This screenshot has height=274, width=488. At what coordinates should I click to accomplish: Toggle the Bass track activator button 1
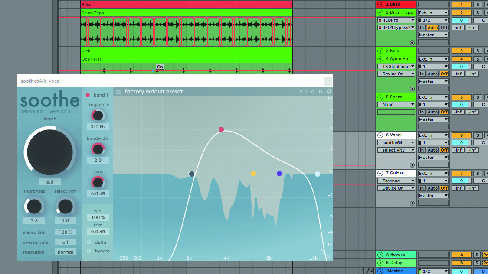click(x=461, y=5)
